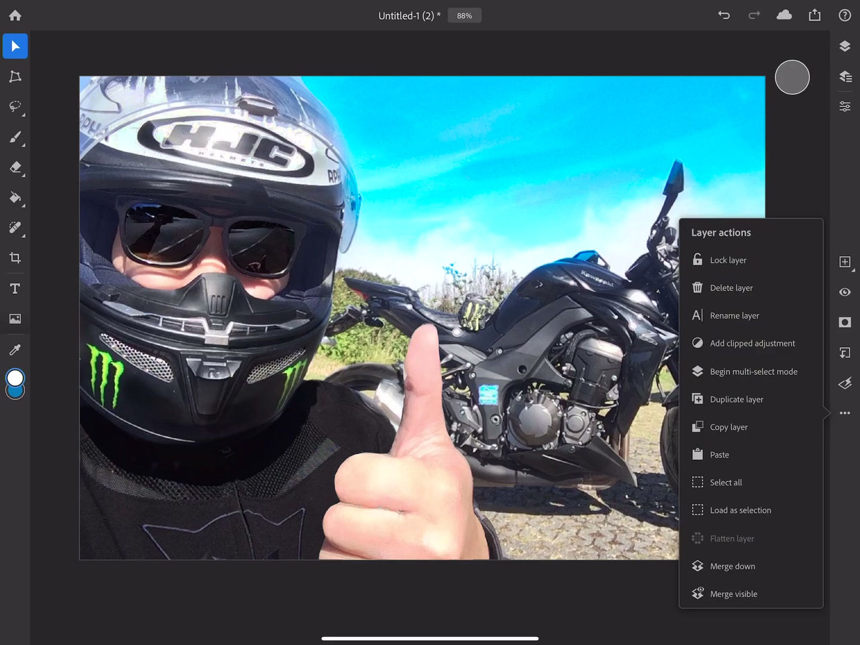The height and width of the screenshot is (645, 860).
Task: Toggle layer visibility eye icon
Action: (844, 292)
